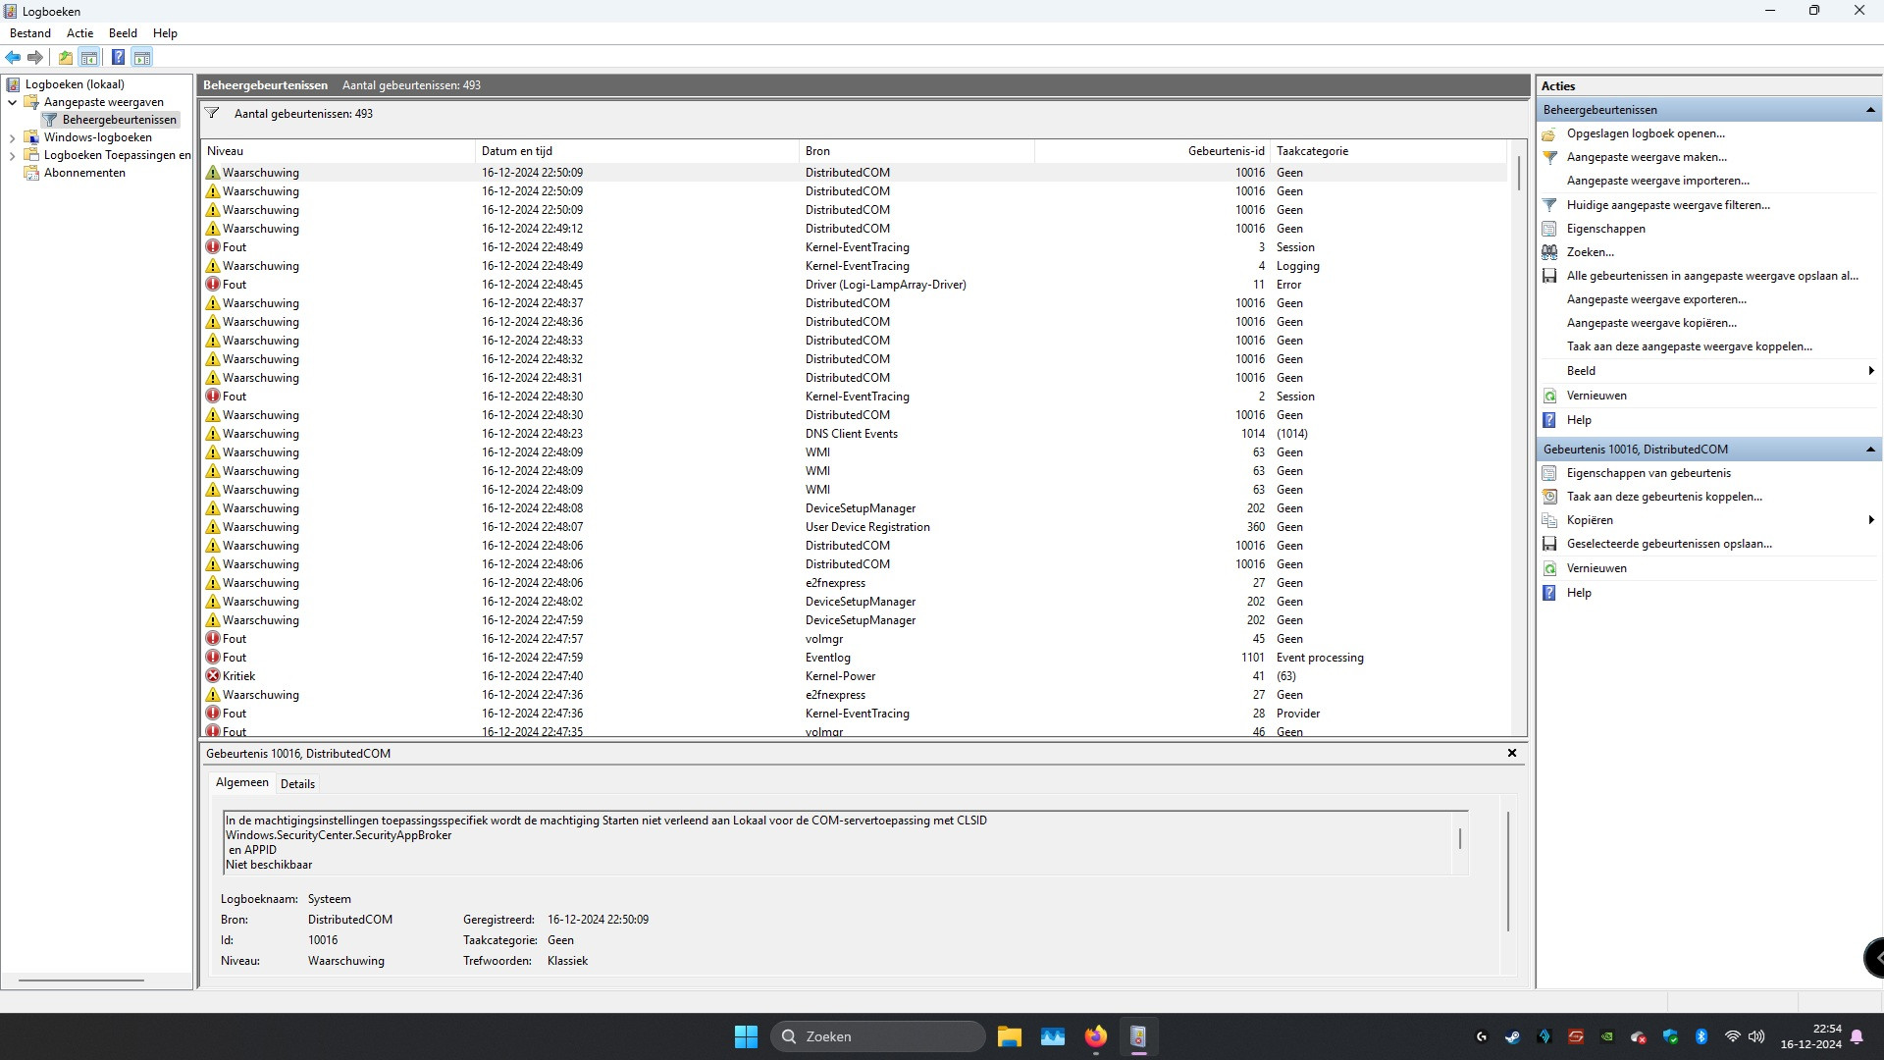The width and height of the screenshot is (1884, 1060).
Task: Click the Back arrow toolbar icon
Action: (x=14, y=57)
